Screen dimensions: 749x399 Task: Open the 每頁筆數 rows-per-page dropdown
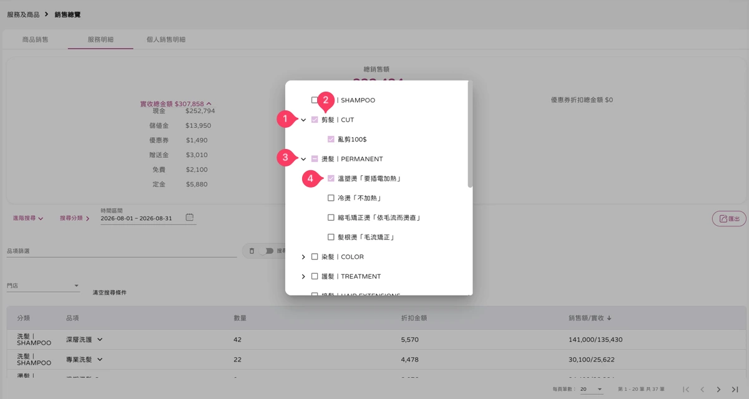[x=591, y=389]
